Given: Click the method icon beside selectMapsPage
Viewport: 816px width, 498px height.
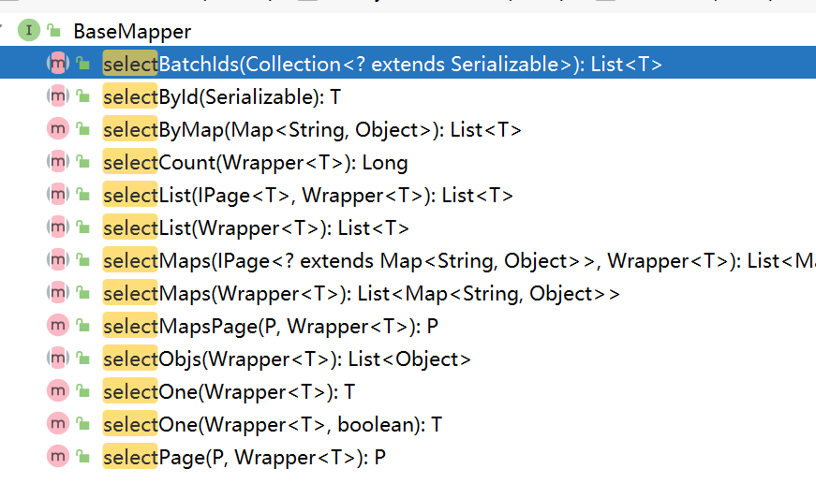Looking at the screenshot, I should (58, 326).
